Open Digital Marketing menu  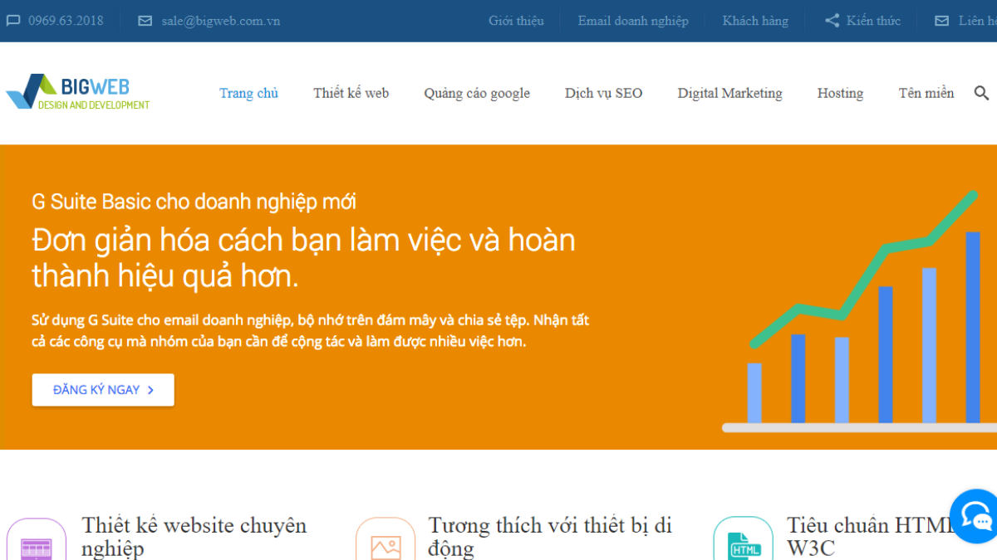(x=729, y=94)
